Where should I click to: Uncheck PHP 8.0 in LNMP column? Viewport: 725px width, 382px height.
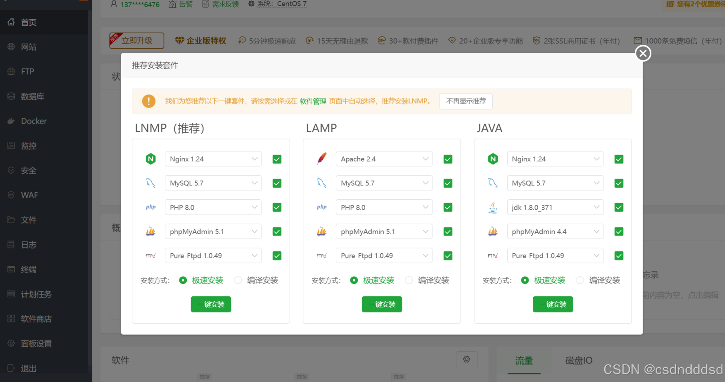click(x=277, y=207)
